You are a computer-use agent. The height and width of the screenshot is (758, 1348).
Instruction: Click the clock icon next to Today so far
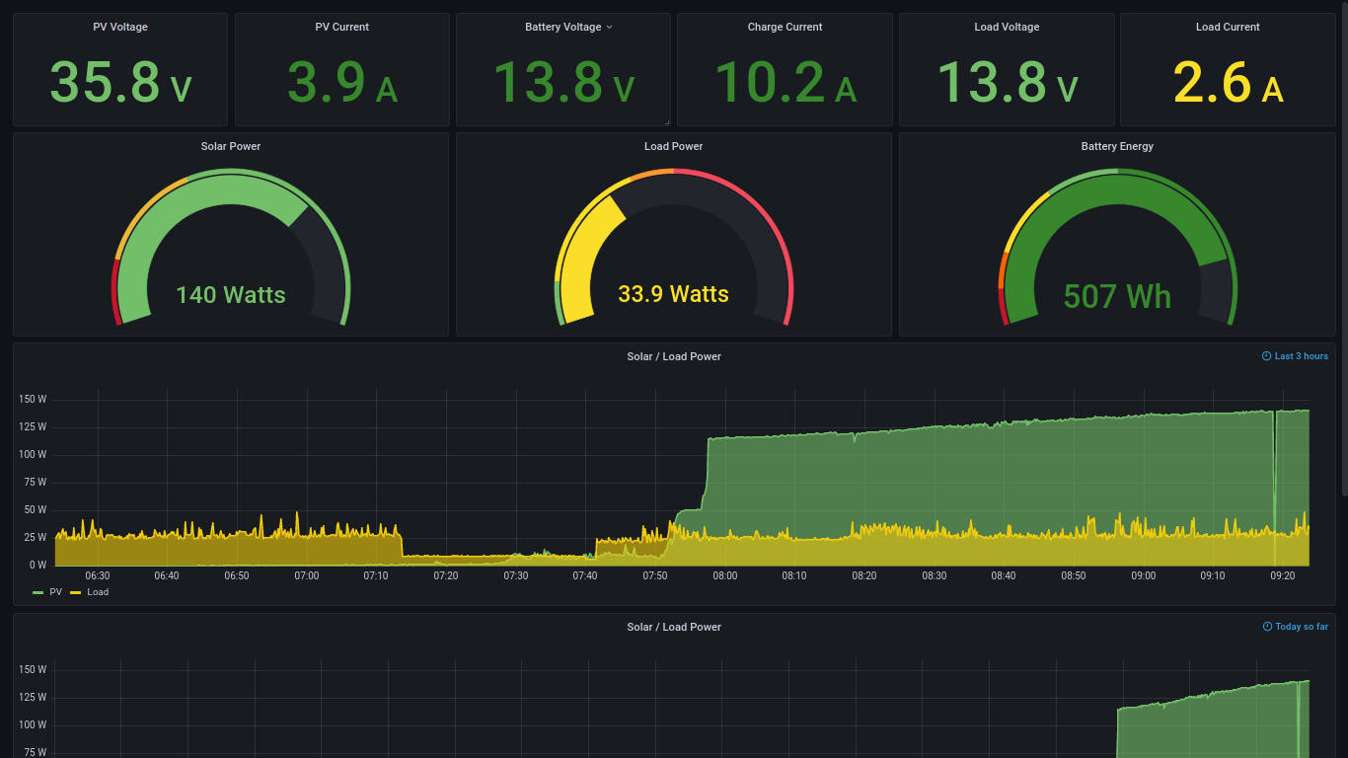(1268, 627)
